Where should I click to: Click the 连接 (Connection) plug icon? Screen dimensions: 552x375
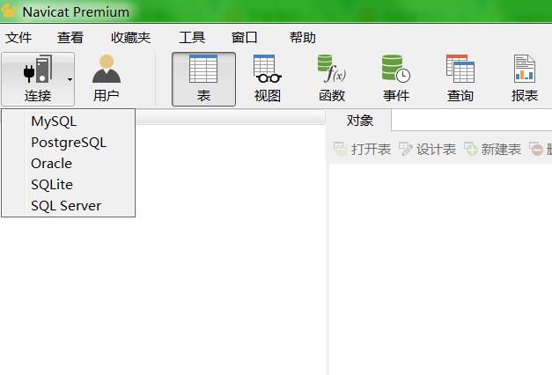pyautogui.click(x=37, y=70)
